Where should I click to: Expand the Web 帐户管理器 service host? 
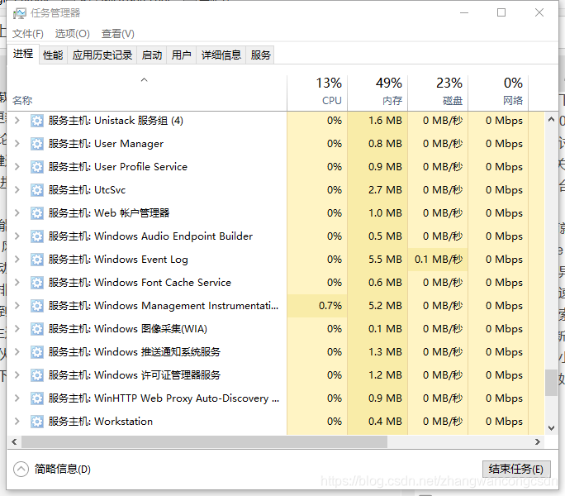(17, 212)
